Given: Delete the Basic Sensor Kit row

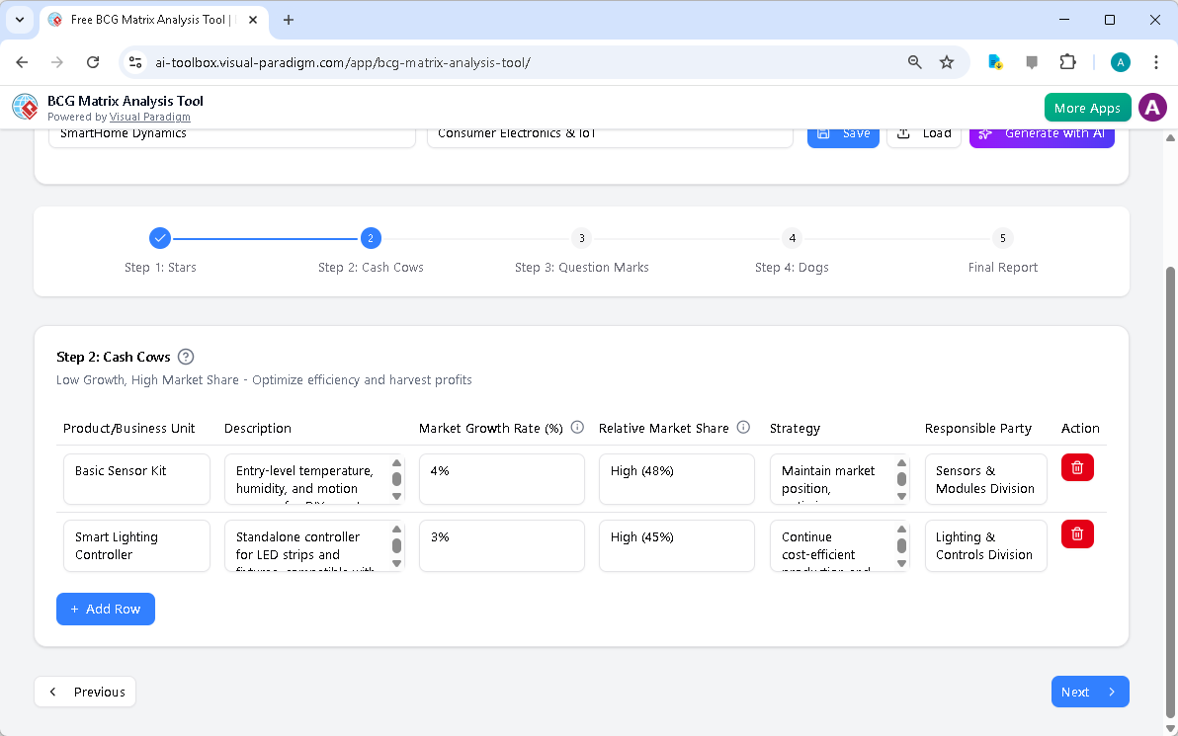Looking at the screenshot, I should pos(1077,467).
